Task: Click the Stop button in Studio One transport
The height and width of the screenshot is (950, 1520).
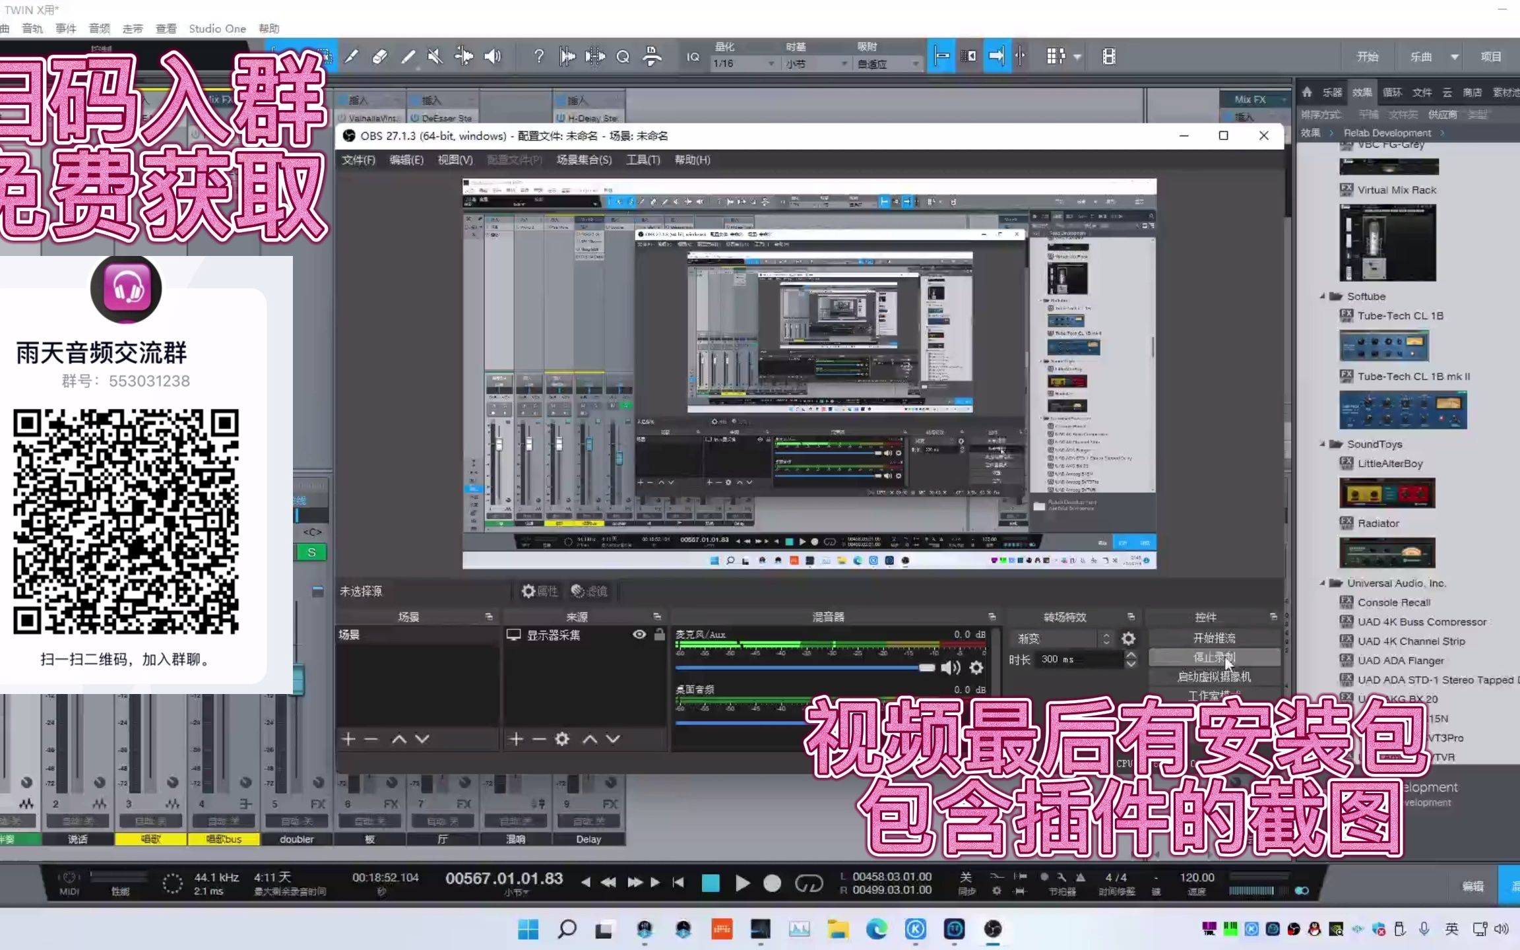Action: coord(711,883)
